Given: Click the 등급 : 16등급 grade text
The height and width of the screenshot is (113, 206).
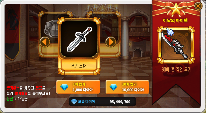Looking at the screenshot, I should point(17,99).
